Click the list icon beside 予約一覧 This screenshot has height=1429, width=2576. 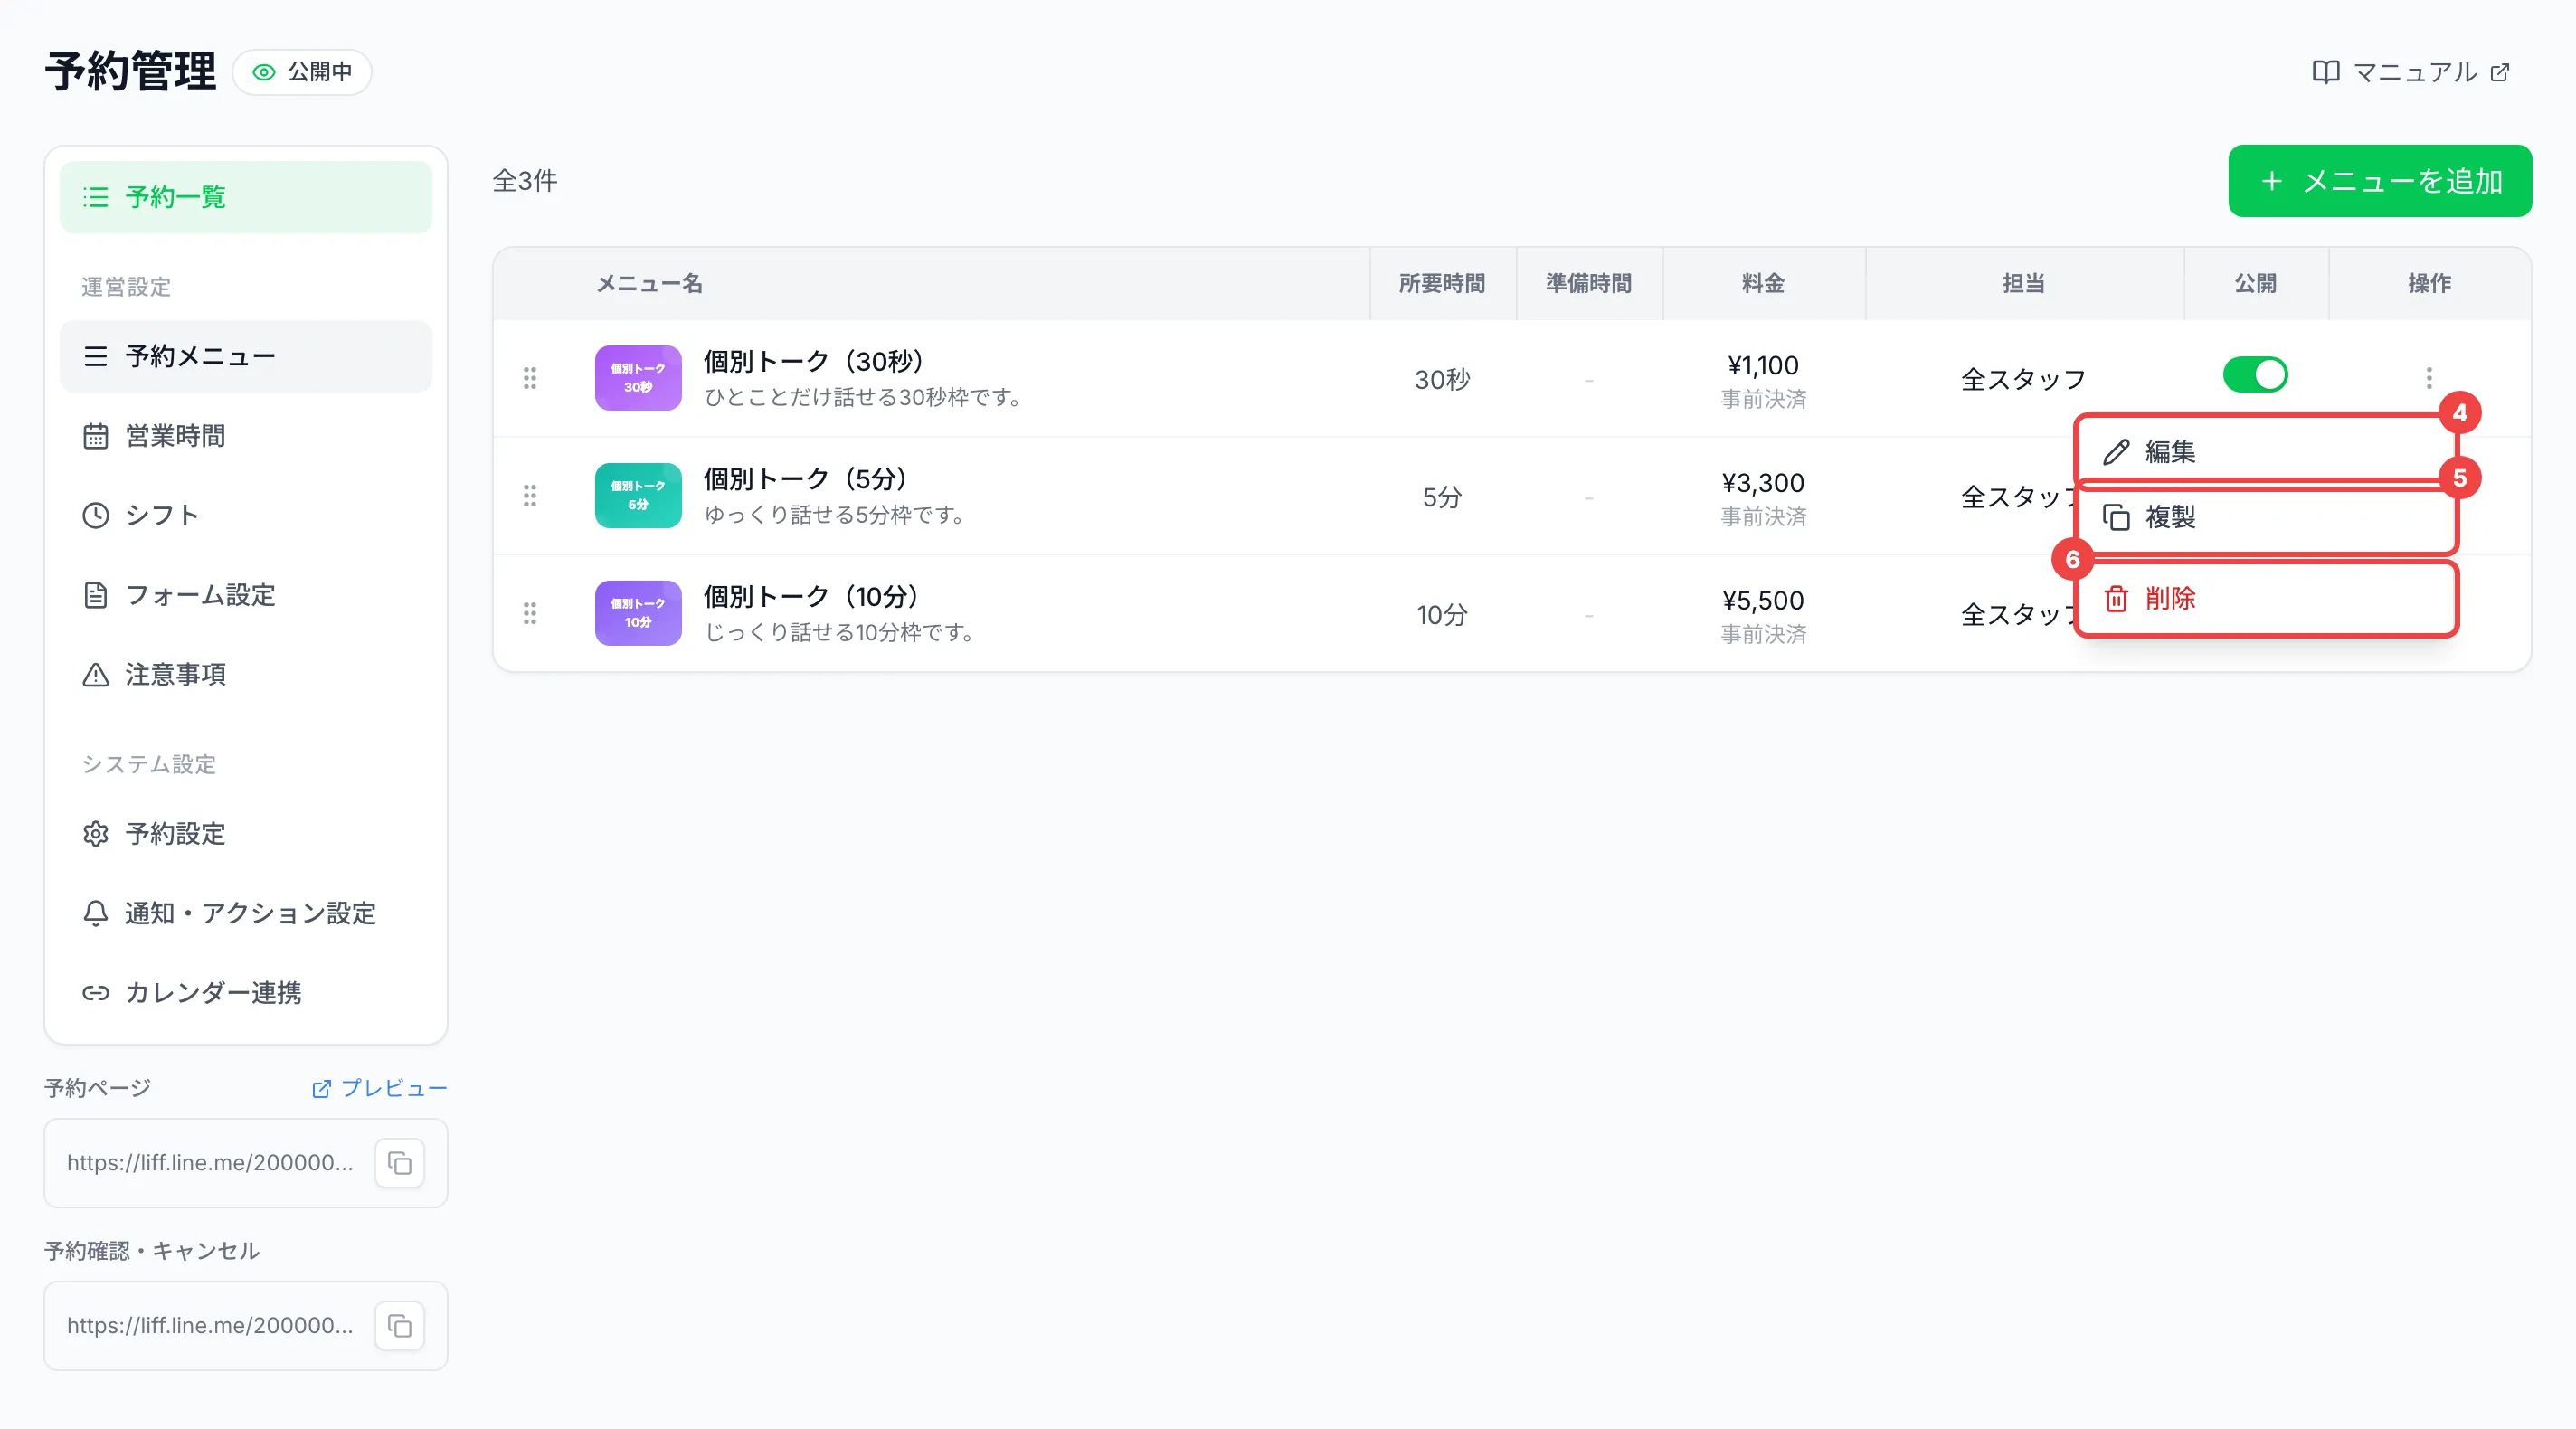(x=95, y=197)
